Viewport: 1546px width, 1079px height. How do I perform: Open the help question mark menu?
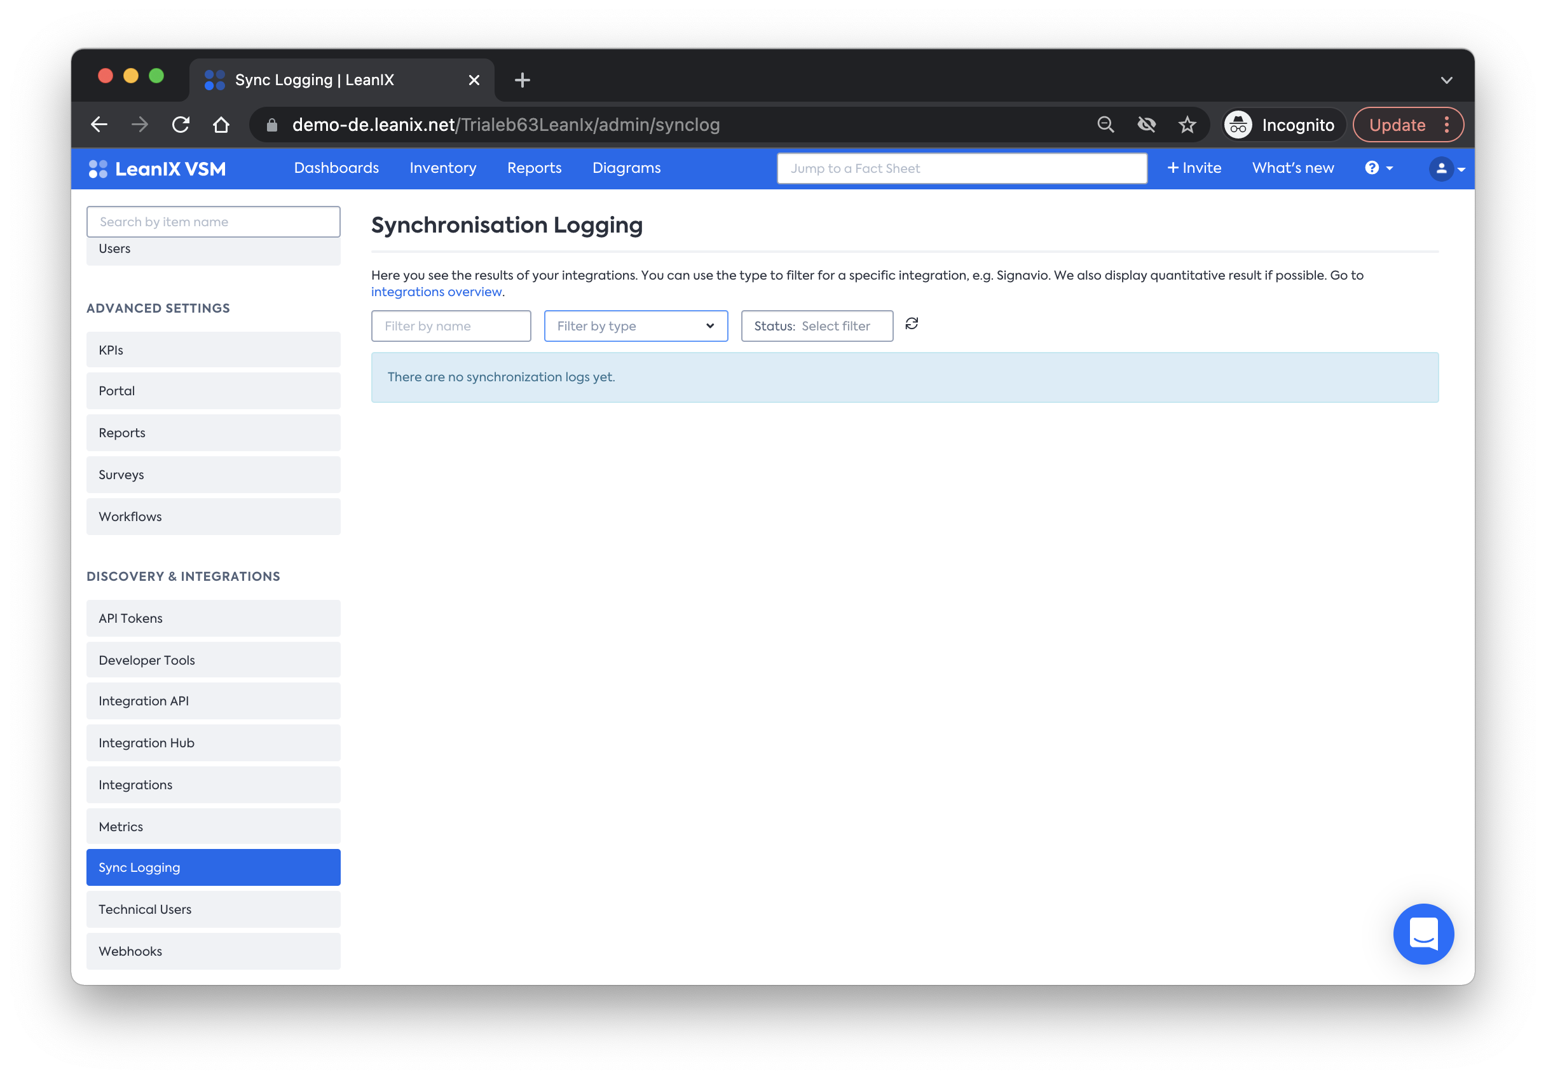point(1378,168)
